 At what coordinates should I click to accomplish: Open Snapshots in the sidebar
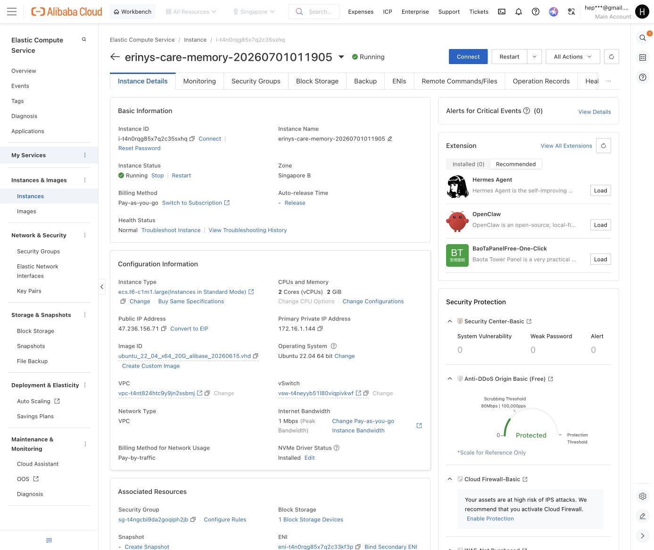(x=31, y=346)
